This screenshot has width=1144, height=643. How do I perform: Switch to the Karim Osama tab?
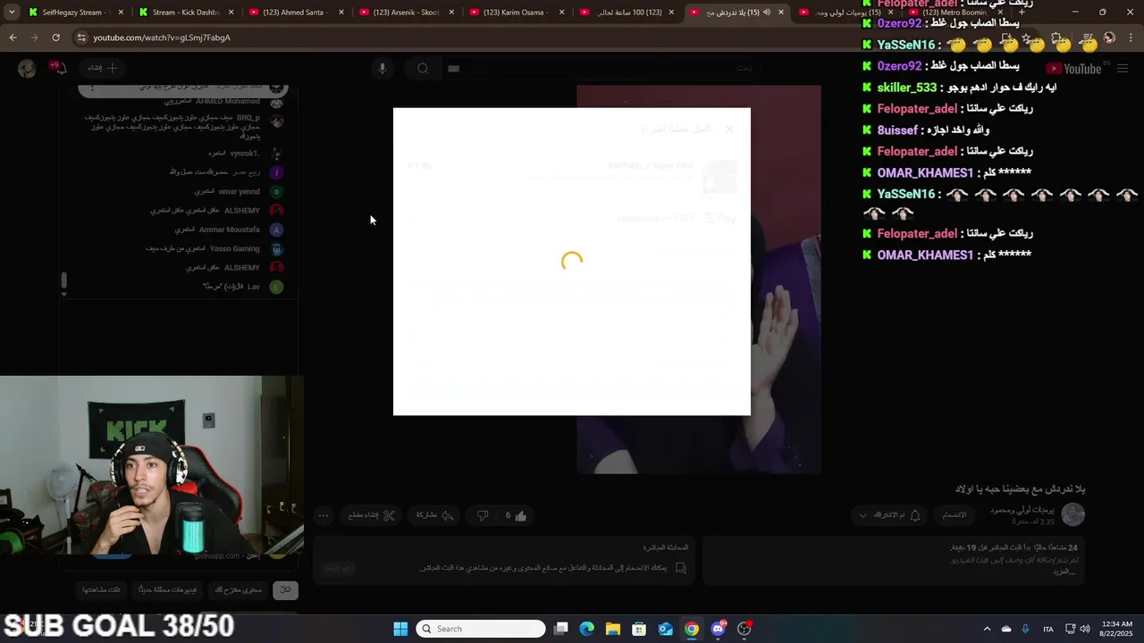click(515, 13)
